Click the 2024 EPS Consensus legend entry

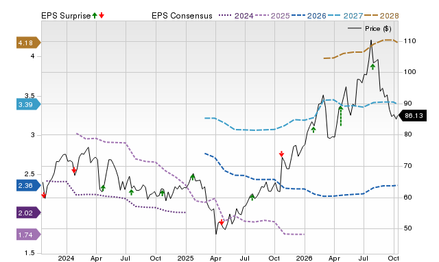pos(236,16)
